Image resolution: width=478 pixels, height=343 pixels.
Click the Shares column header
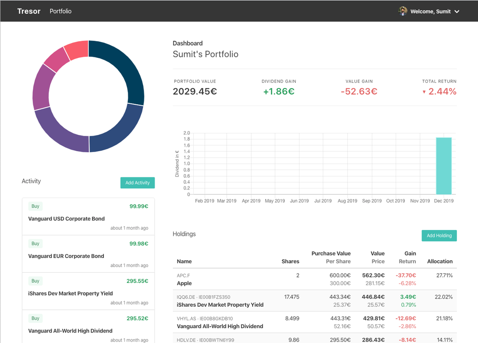click(x=290, y=261)
